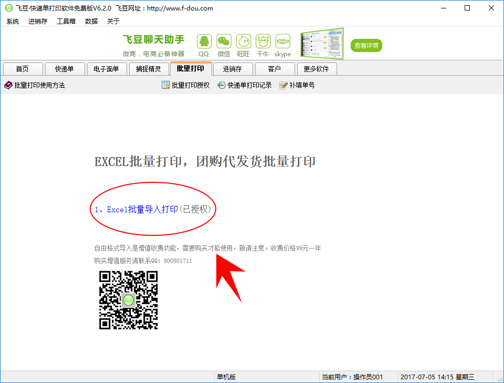Click the green 查看详情 button

pos(366,46)
